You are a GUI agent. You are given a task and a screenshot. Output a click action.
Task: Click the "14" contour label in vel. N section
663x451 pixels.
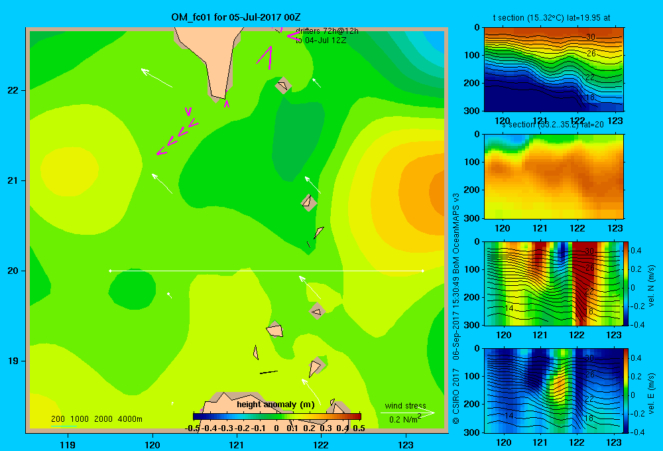tap(509, 308)
